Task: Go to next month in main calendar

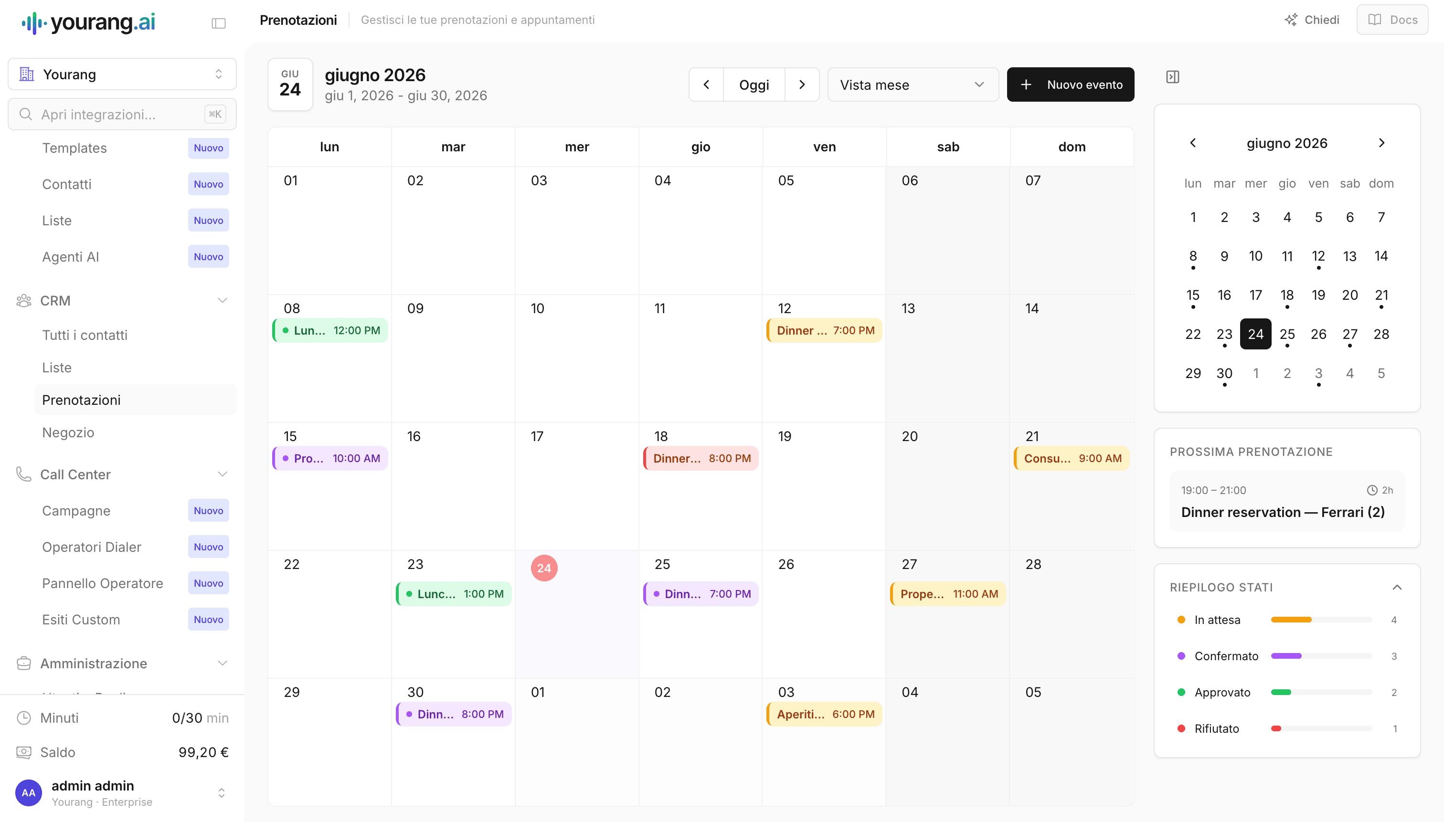Action: pyautogui.click(x=802, y=84)
